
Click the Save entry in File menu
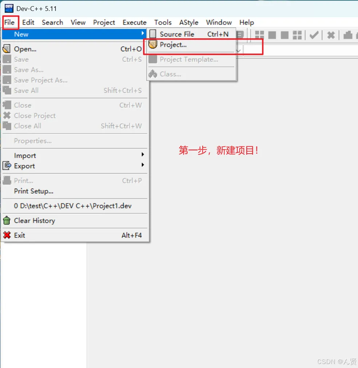click(x=74, y=59)
